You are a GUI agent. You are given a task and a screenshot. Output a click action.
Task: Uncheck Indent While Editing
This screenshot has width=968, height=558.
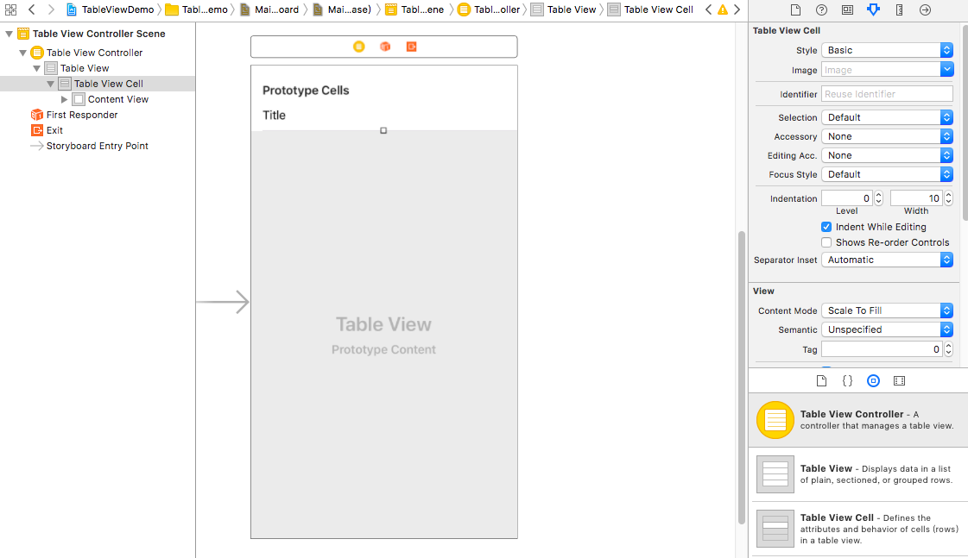826,227
